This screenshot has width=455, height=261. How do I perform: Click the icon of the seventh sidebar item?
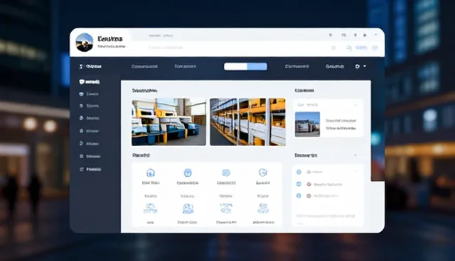pyautogui.click(x=81, y=156)
